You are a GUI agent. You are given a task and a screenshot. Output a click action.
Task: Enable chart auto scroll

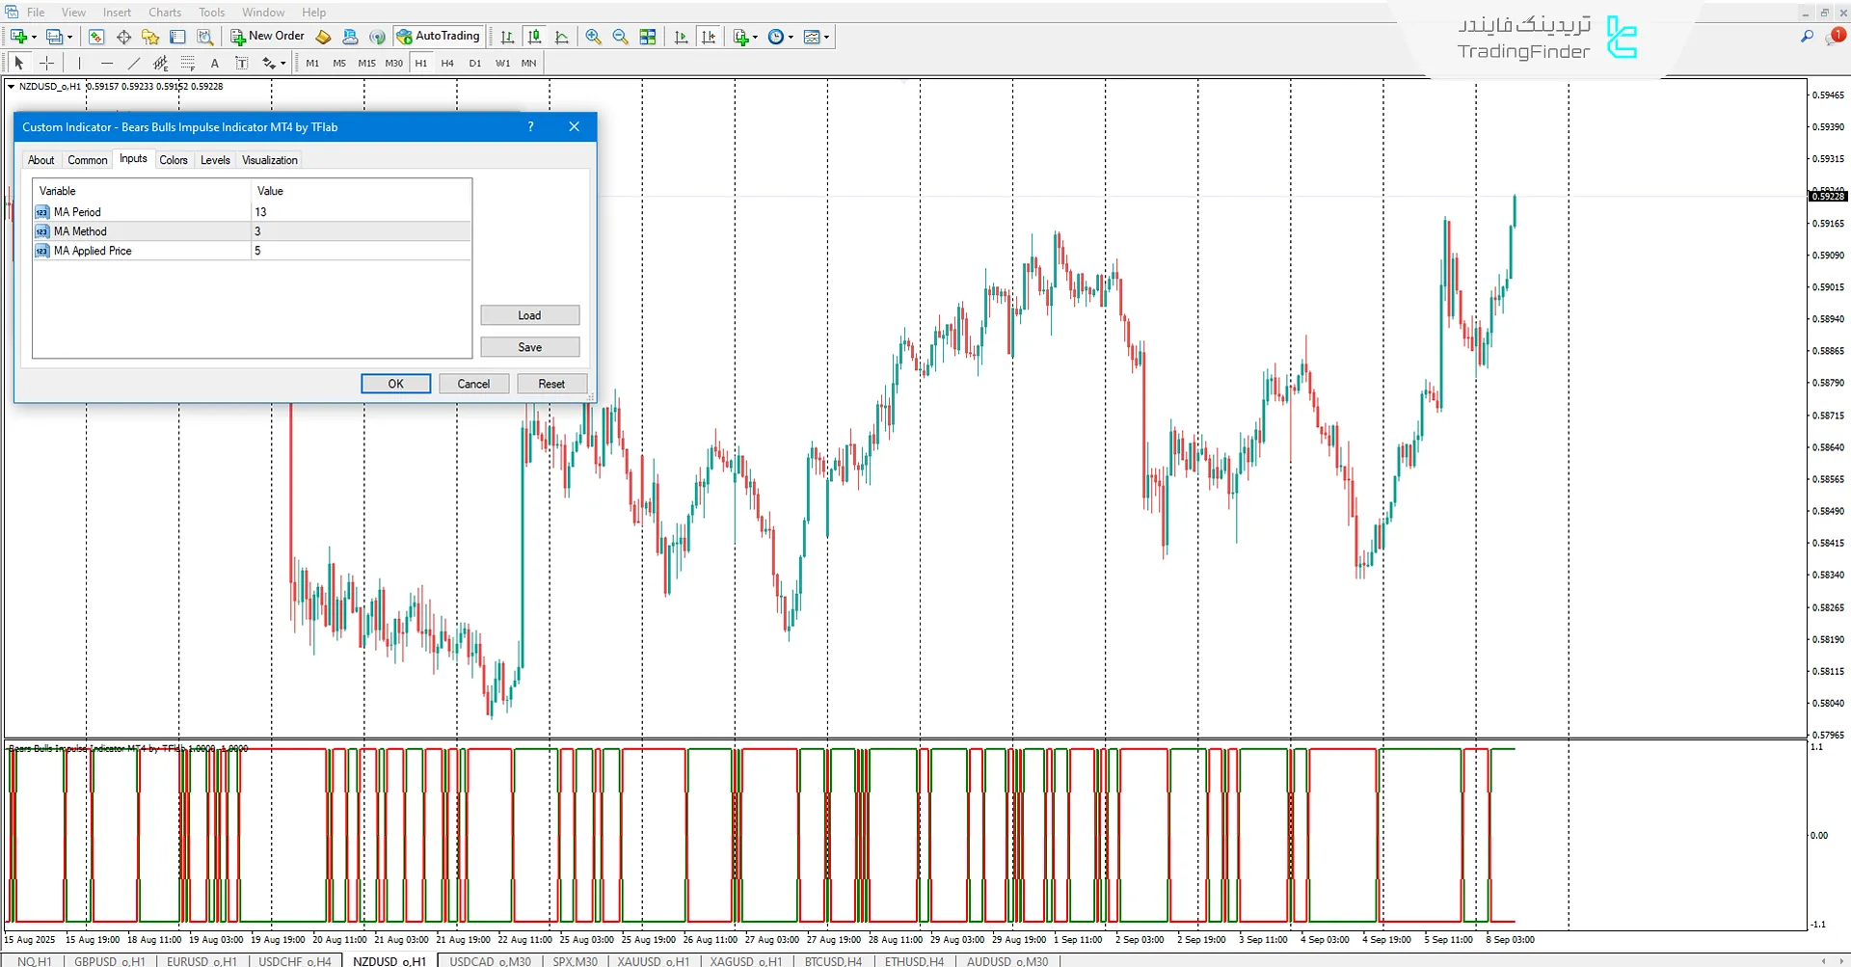681,37
